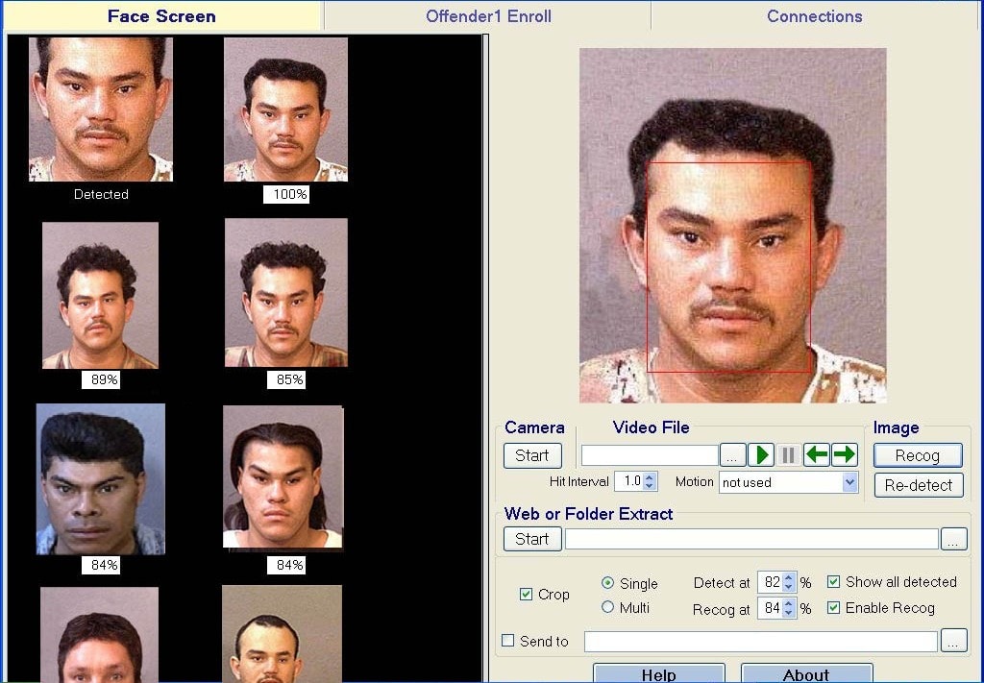
Task: Browse for a video file with ellipsis button
Action: [x=732, y=455]
